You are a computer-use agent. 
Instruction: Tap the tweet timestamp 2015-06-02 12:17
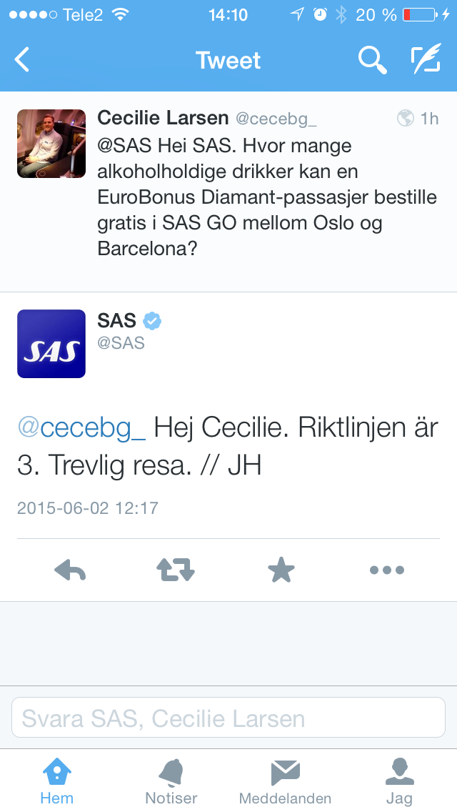88,508
